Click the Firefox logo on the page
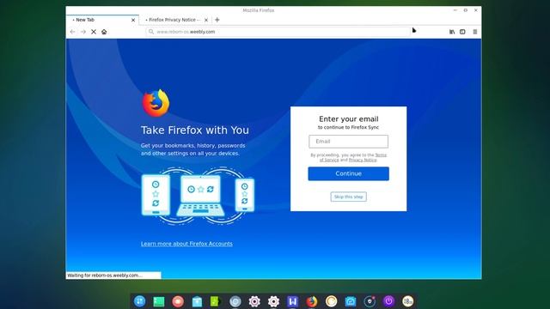 [156, 103]
